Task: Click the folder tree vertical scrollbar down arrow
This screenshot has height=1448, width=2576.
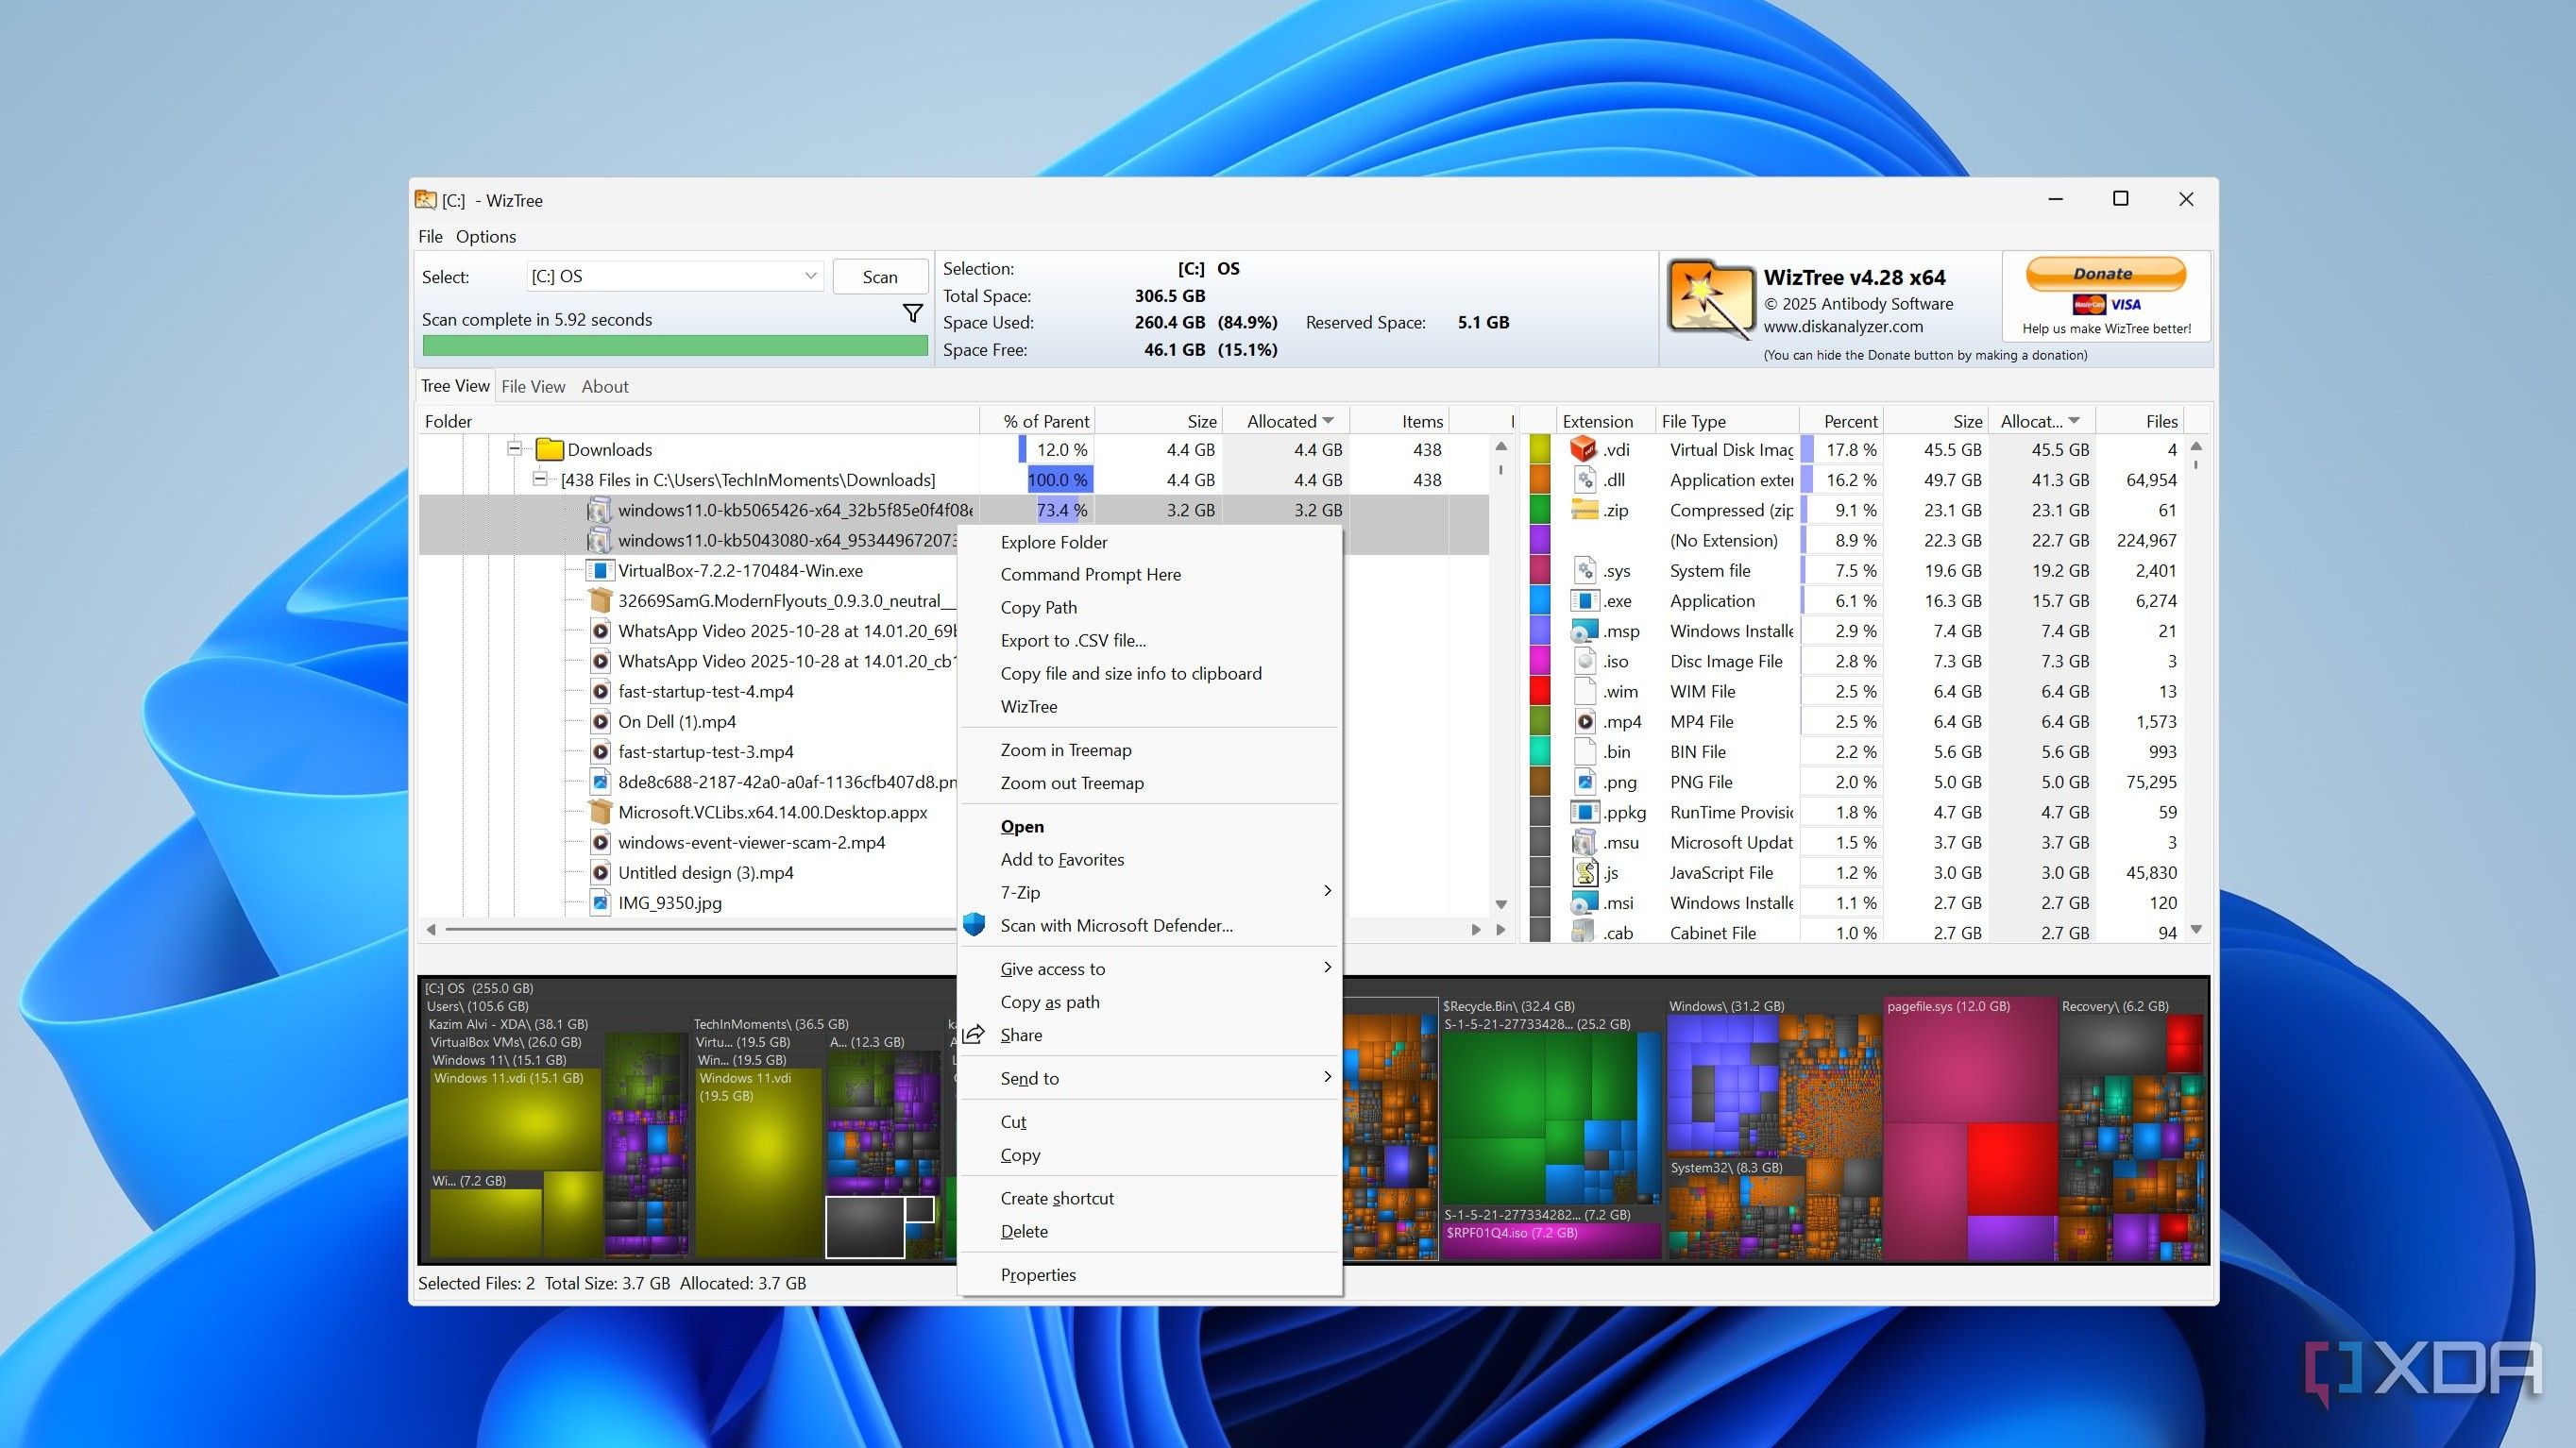Action: click(x=1500, y=904)
